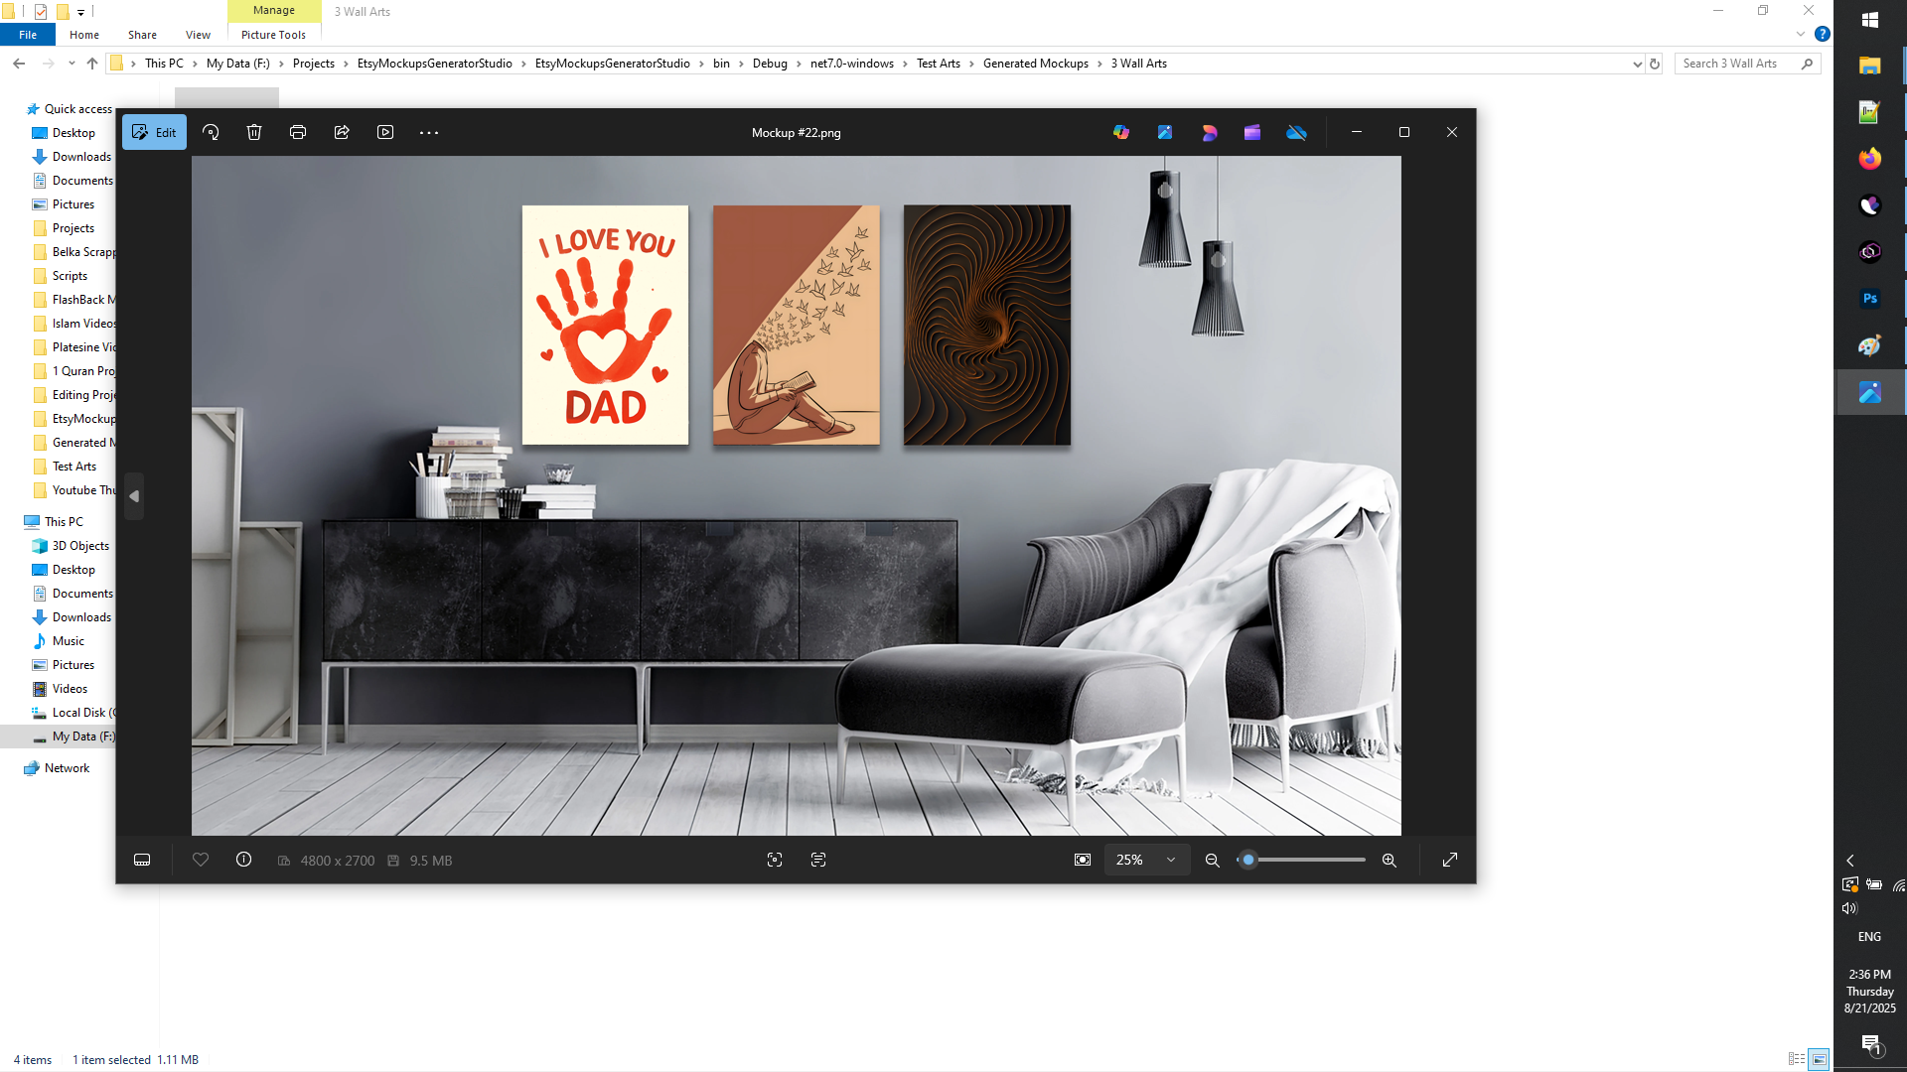
Task: Open file info for the image
Action: [x=243, y=860]
